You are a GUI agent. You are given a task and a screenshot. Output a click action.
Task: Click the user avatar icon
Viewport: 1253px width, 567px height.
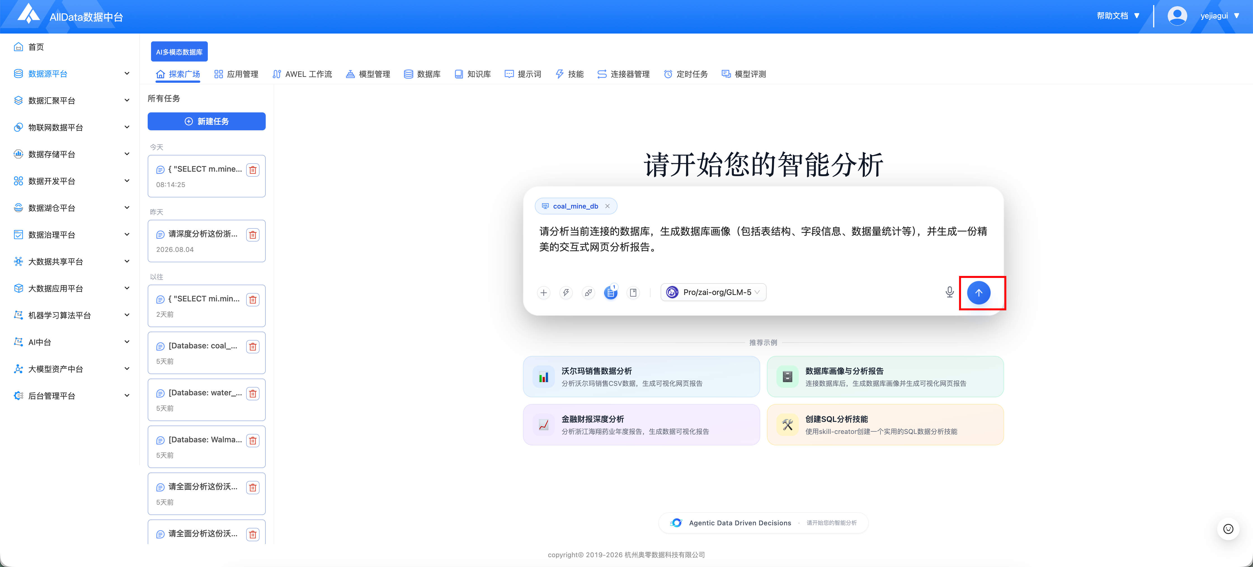tap(1177, 16)
